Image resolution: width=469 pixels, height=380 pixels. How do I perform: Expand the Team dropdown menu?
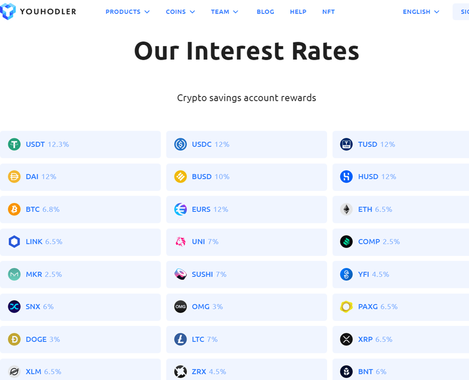[224, 11]
